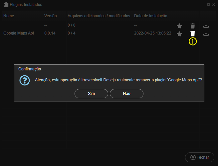Close Plugins Instalados with the X icon

click(x=214, y=5)
